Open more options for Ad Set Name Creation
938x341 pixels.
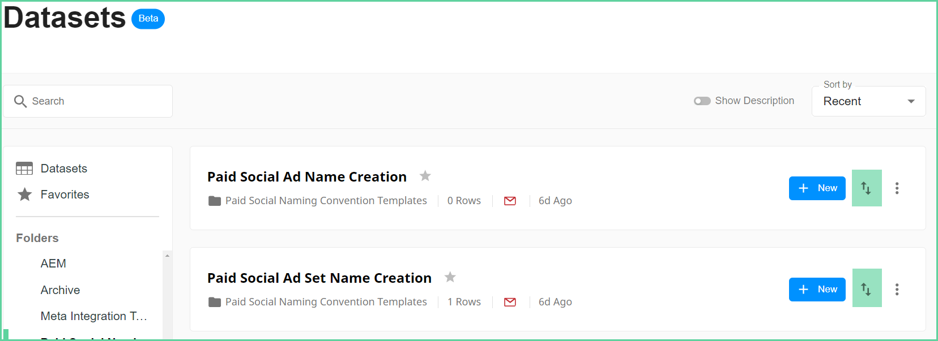pos(897,290)
